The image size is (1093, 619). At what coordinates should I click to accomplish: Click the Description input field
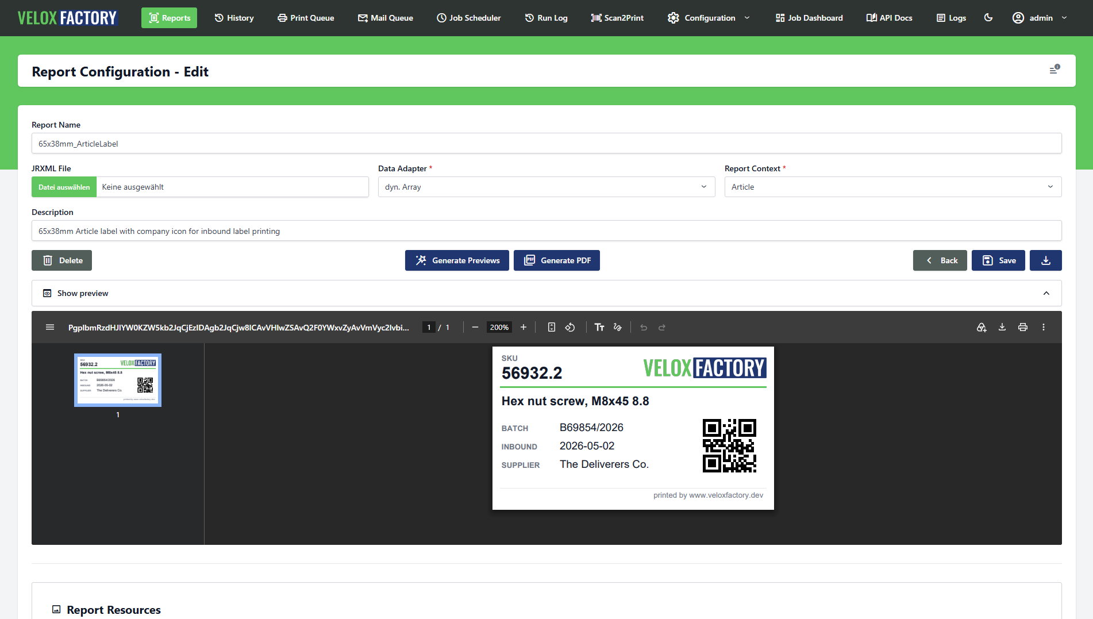click(546, 230)
